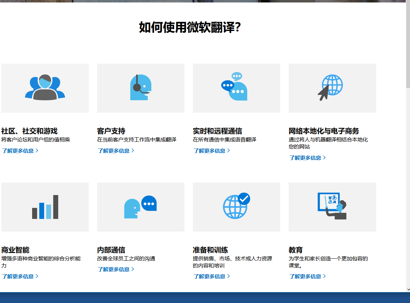The image size is (410, 303).
Task: Click the education teacher whiteboard icon
Action: [x=332, y=206]
